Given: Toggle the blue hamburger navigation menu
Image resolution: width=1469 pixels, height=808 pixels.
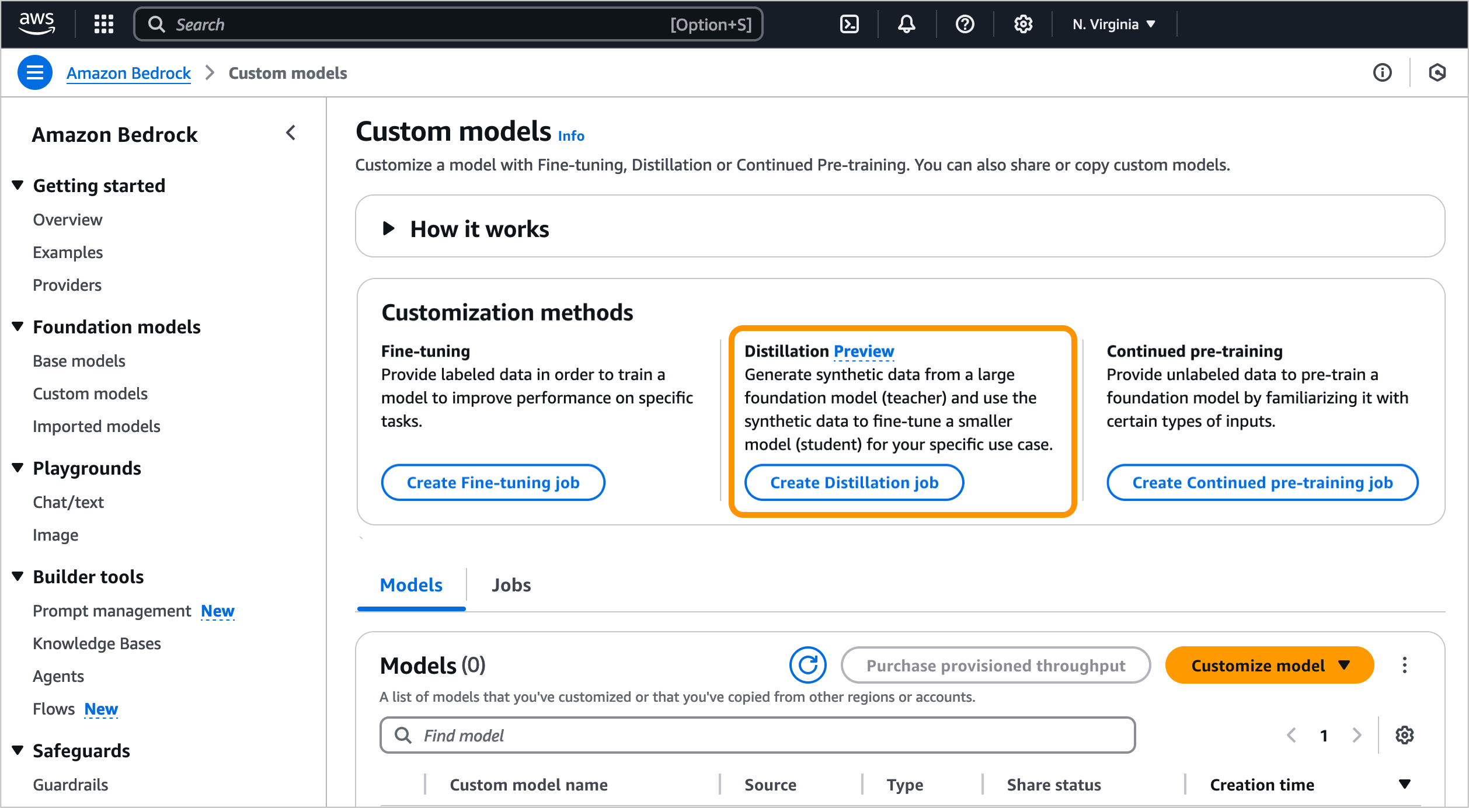Looking at the screenshot, I should [35, 72].
